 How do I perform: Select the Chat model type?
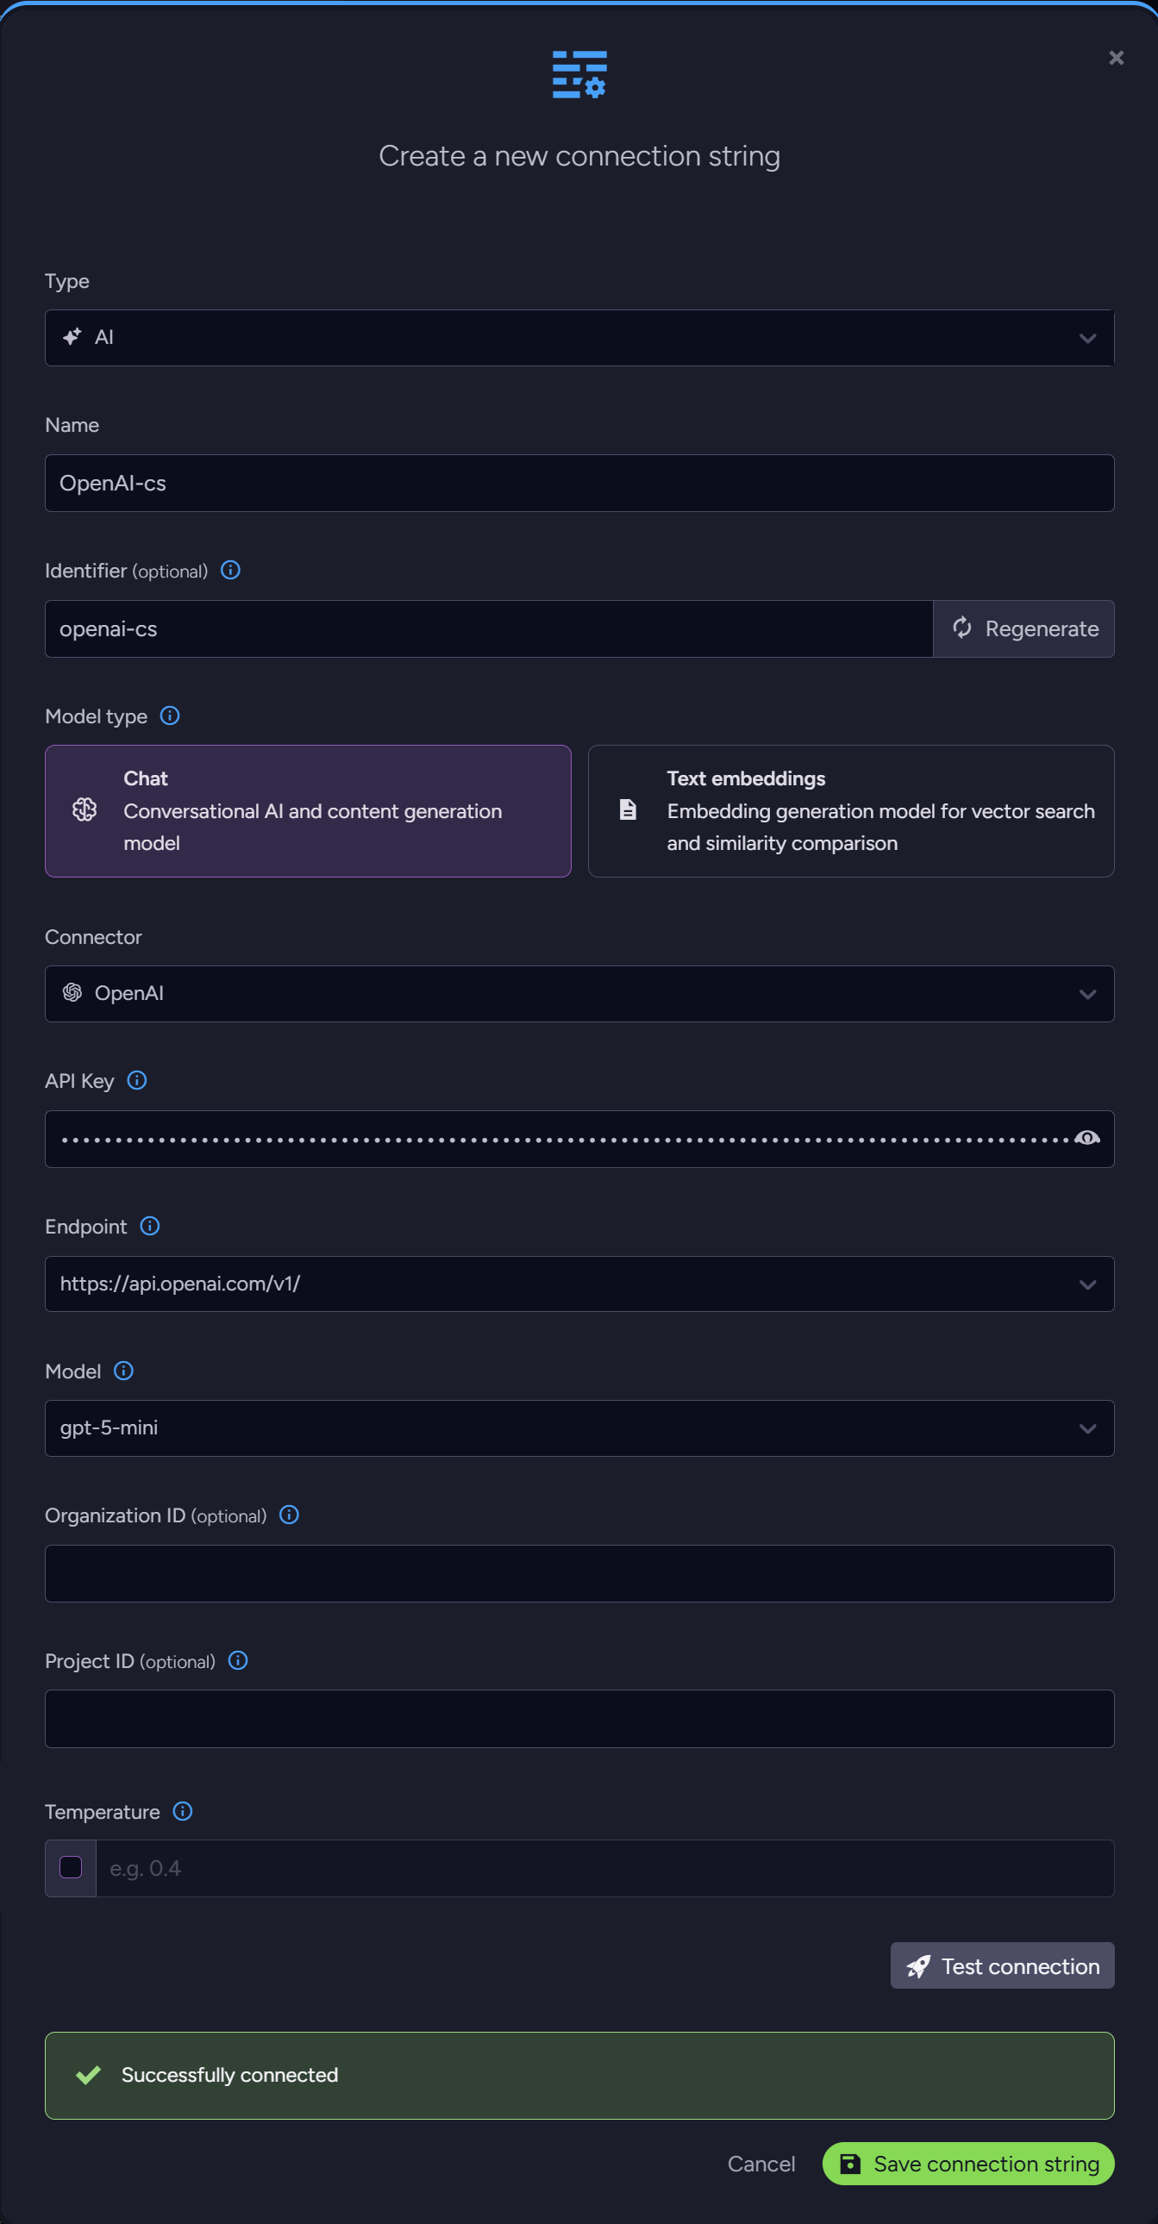[x=309, y=810]
